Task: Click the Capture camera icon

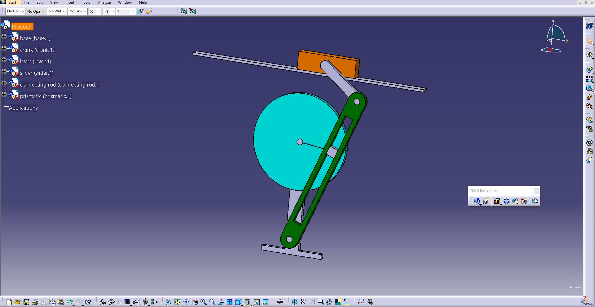Action: [280, 302]
